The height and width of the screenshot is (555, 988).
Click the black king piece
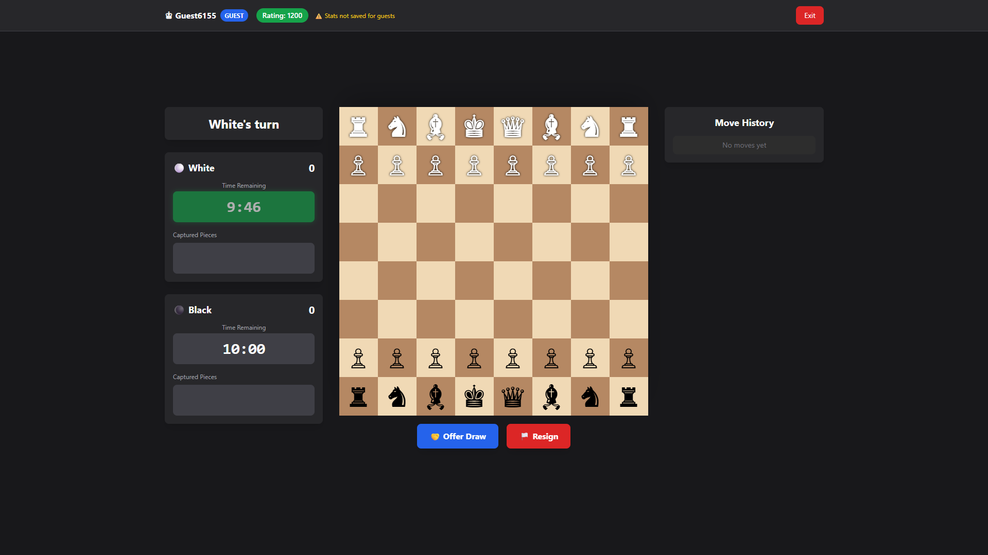(x=474, y=397)
